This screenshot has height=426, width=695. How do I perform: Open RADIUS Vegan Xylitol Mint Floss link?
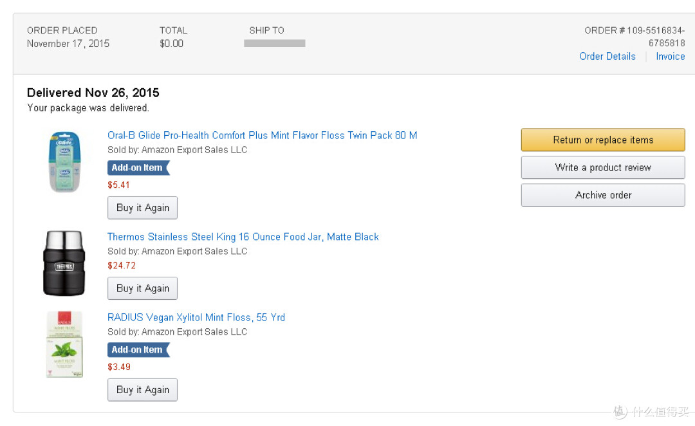pyautogui.click(x=196, y=317)
